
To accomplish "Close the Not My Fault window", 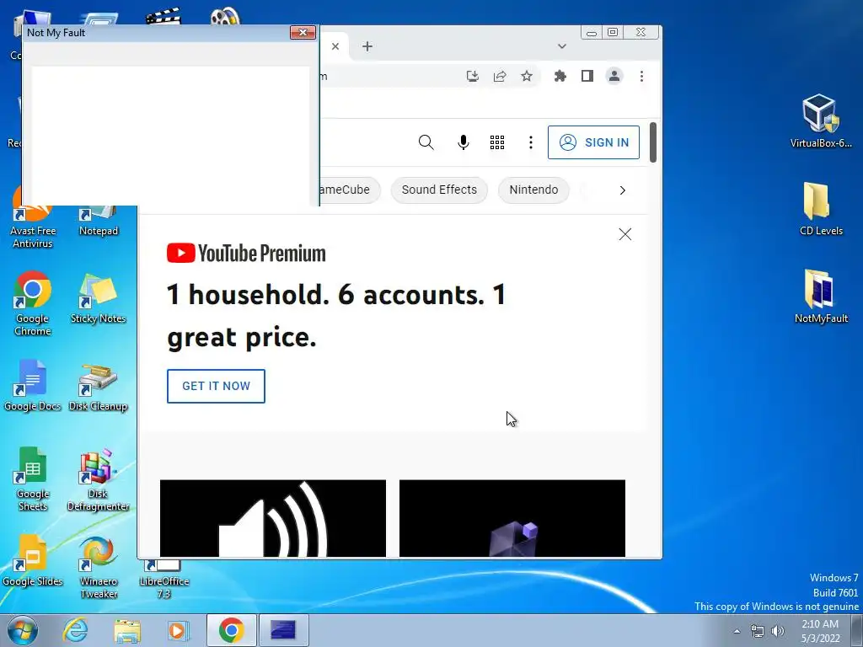I will (303, 33).
